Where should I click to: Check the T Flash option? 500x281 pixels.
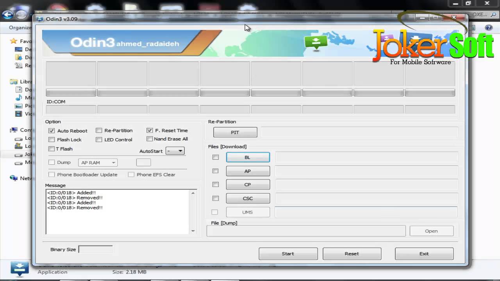[52, 149]
